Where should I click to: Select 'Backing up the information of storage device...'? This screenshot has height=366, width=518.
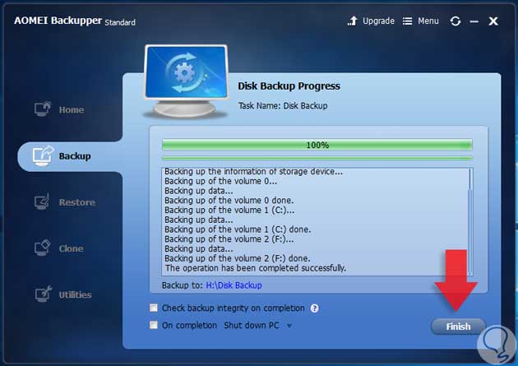(254, 171)
